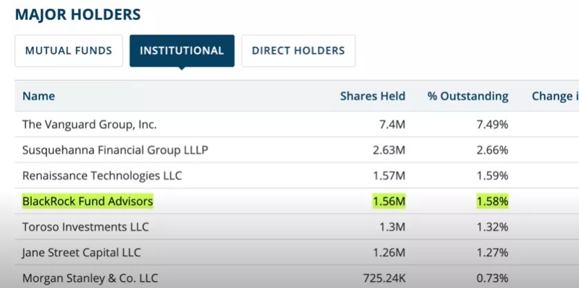Click Morgan Stanley's 725.24K shares value
Image resolution: width=579 pixels, height=288 pixels.
[382, 278]
